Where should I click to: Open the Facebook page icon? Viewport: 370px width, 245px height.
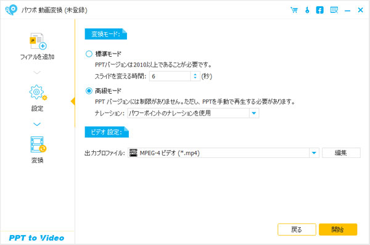[x=319, y=10]
